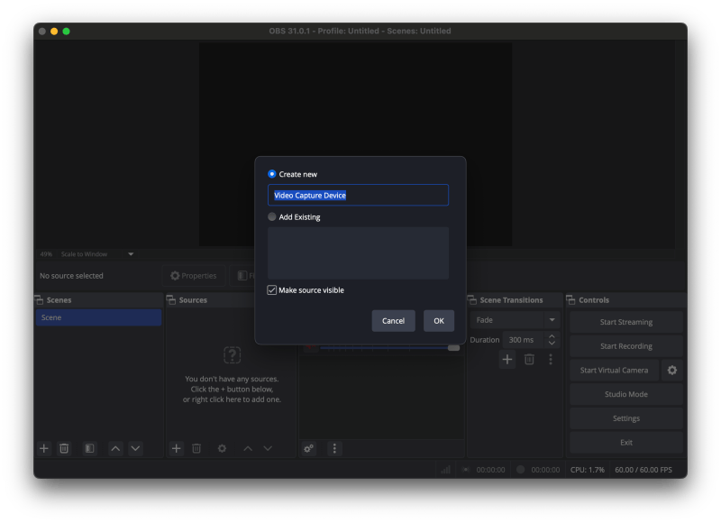Image resolution: width=721 pixels, height=523 pixels.
Task: Click the recording status dot icon
Action: pos(521,469)
